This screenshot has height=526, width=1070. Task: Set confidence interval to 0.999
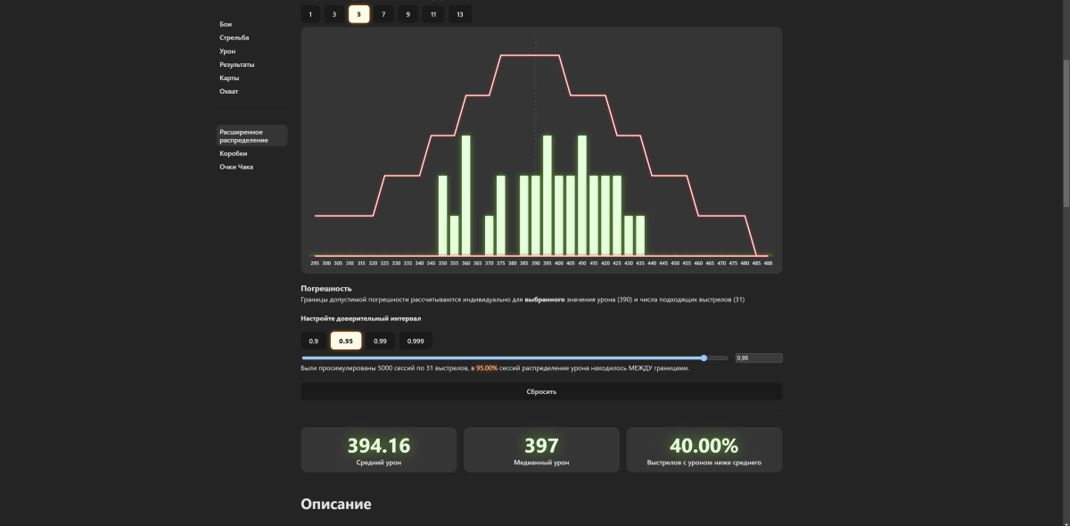tap(416, 341)
